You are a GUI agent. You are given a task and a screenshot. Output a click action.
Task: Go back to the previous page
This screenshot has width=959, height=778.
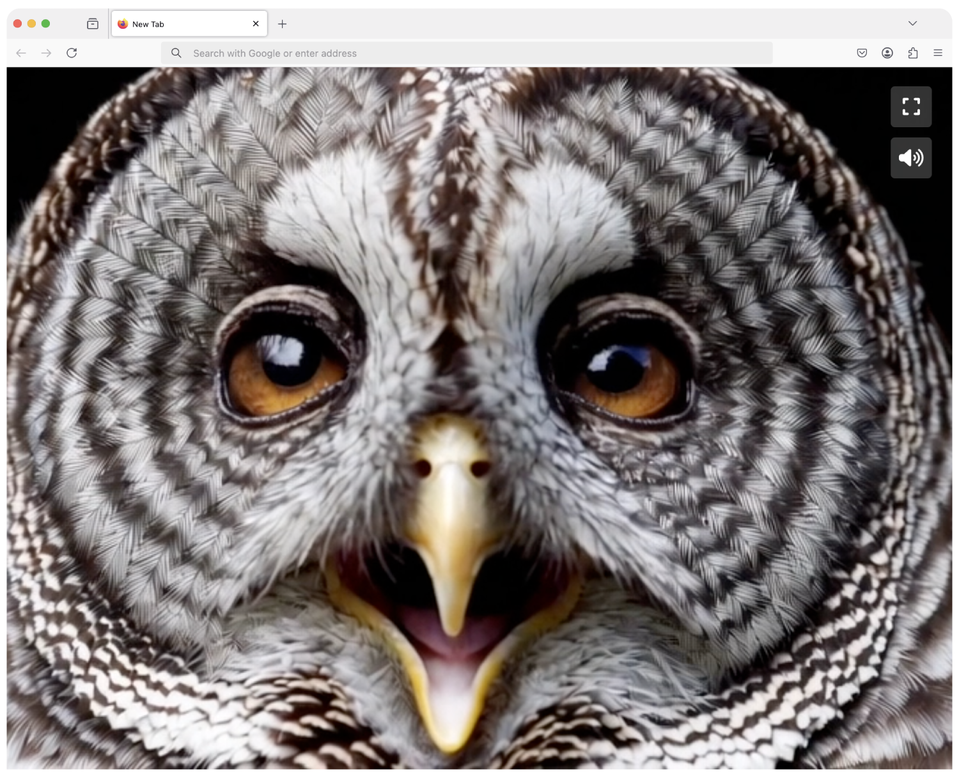(21, 53)
